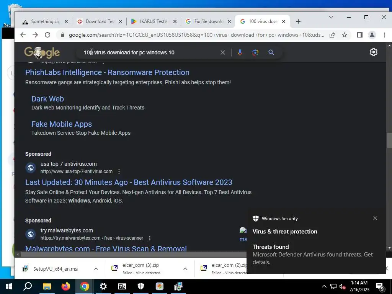View site info via the padlock icon
The width and height of the screenshot is (392, 294).
tap(63, 35)
